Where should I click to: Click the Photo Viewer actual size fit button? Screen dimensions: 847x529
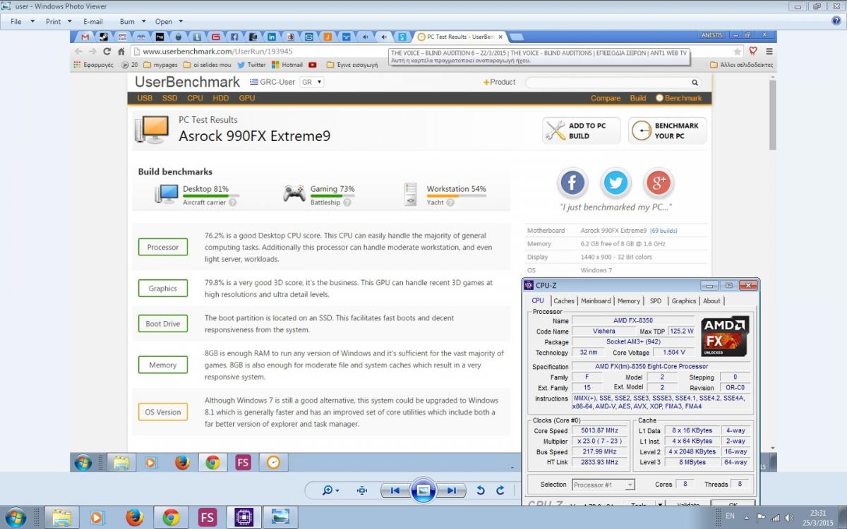click(362, 490)
